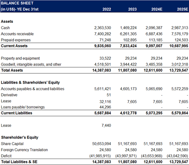The height and width of the screenshot is (165, 189).
Task: Click Current Assets total for 2025E
Action: coord(178,46)
